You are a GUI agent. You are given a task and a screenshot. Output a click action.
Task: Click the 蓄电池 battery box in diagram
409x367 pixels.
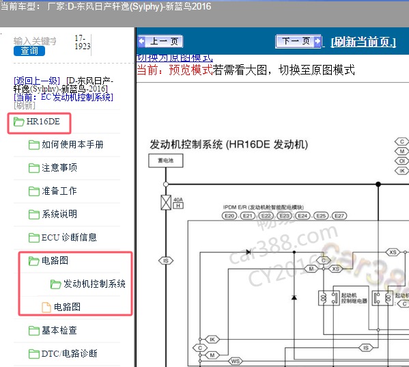[x=166, y=161]
